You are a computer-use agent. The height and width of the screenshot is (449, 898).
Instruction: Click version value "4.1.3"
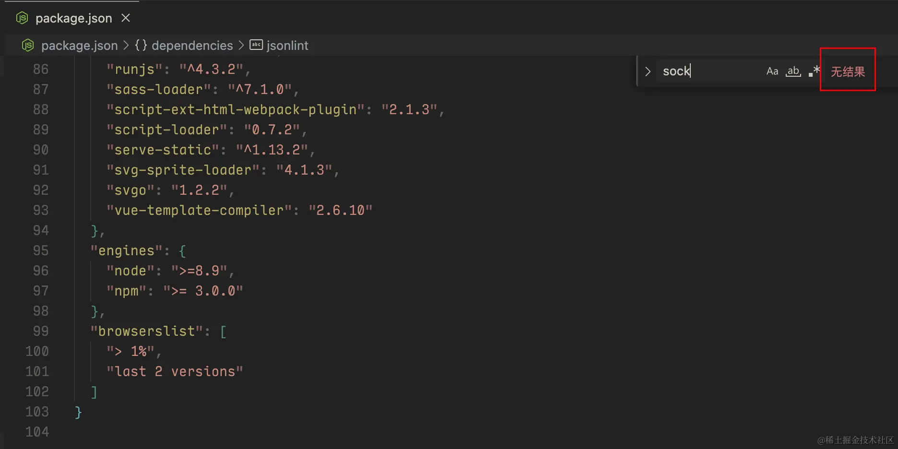coord(304,170)
